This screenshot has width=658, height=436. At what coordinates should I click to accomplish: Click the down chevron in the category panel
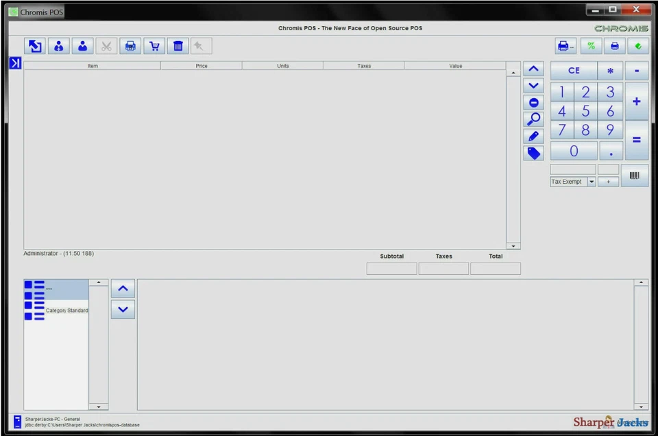[123, 309]
